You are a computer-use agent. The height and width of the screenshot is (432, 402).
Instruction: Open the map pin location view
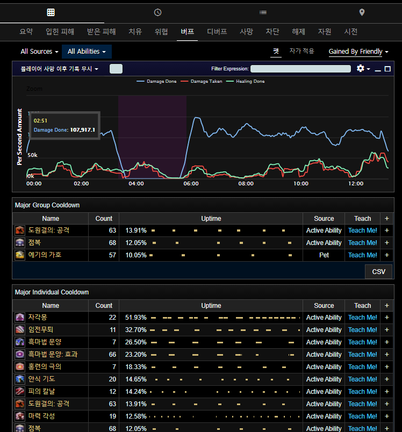tap(362, 12)
